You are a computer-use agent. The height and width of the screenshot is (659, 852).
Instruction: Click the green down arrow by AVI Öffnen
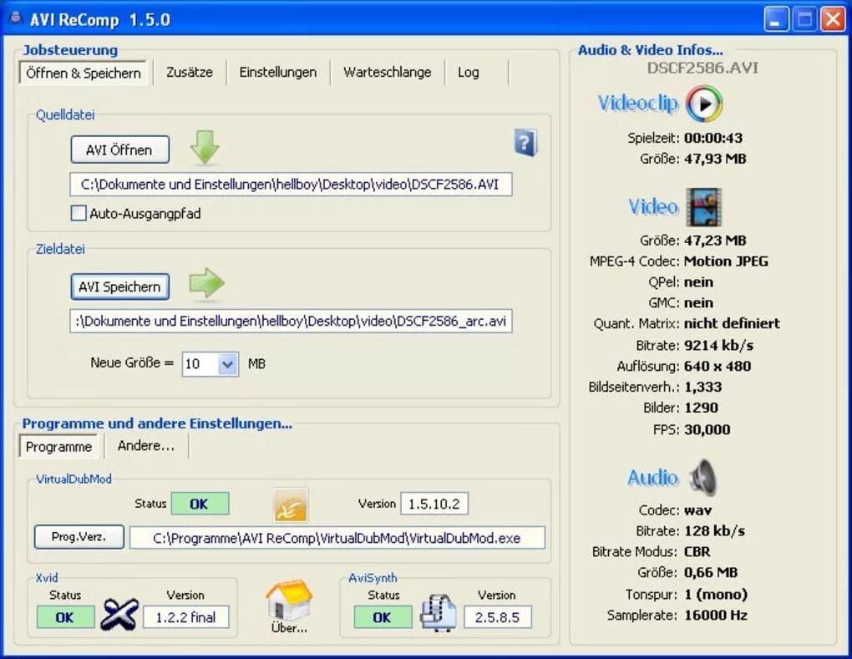coord(205,148)
